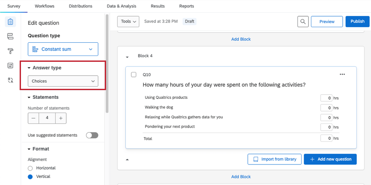
Task: Decrease number of statements with minus button
Action: pos(33,118)
